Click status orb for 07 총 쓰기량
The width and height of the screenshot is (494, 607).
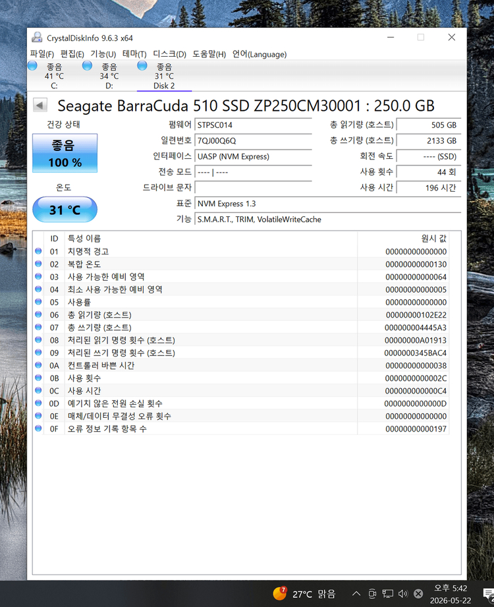[x=38, y=327]
